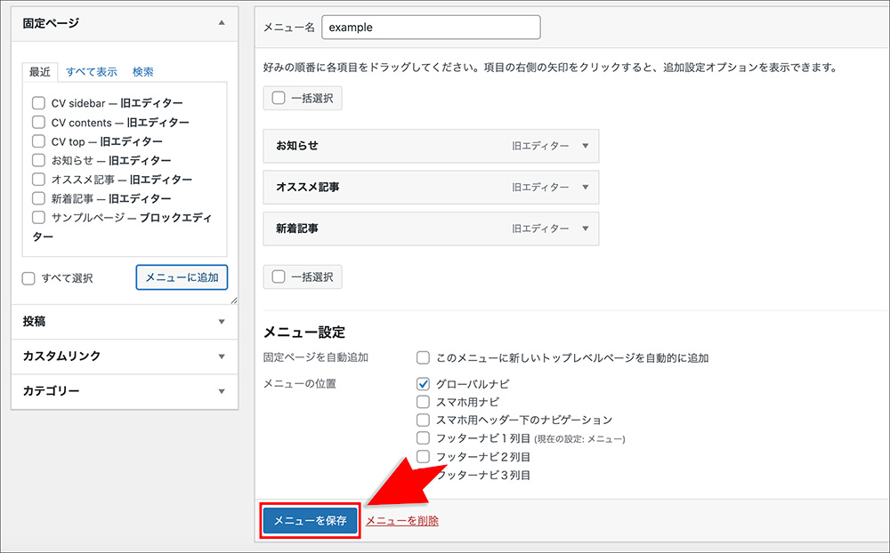Expand the 投稿 section

[222, 322]
